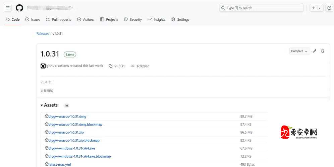This screenshot has height=167, width=334.
Task: Delete the release with trash icon
Action: click(x=323, y=51)
